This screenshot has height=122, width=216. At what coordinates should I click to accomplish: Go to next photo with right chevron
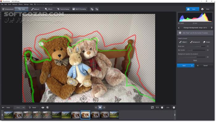[104, 108]
